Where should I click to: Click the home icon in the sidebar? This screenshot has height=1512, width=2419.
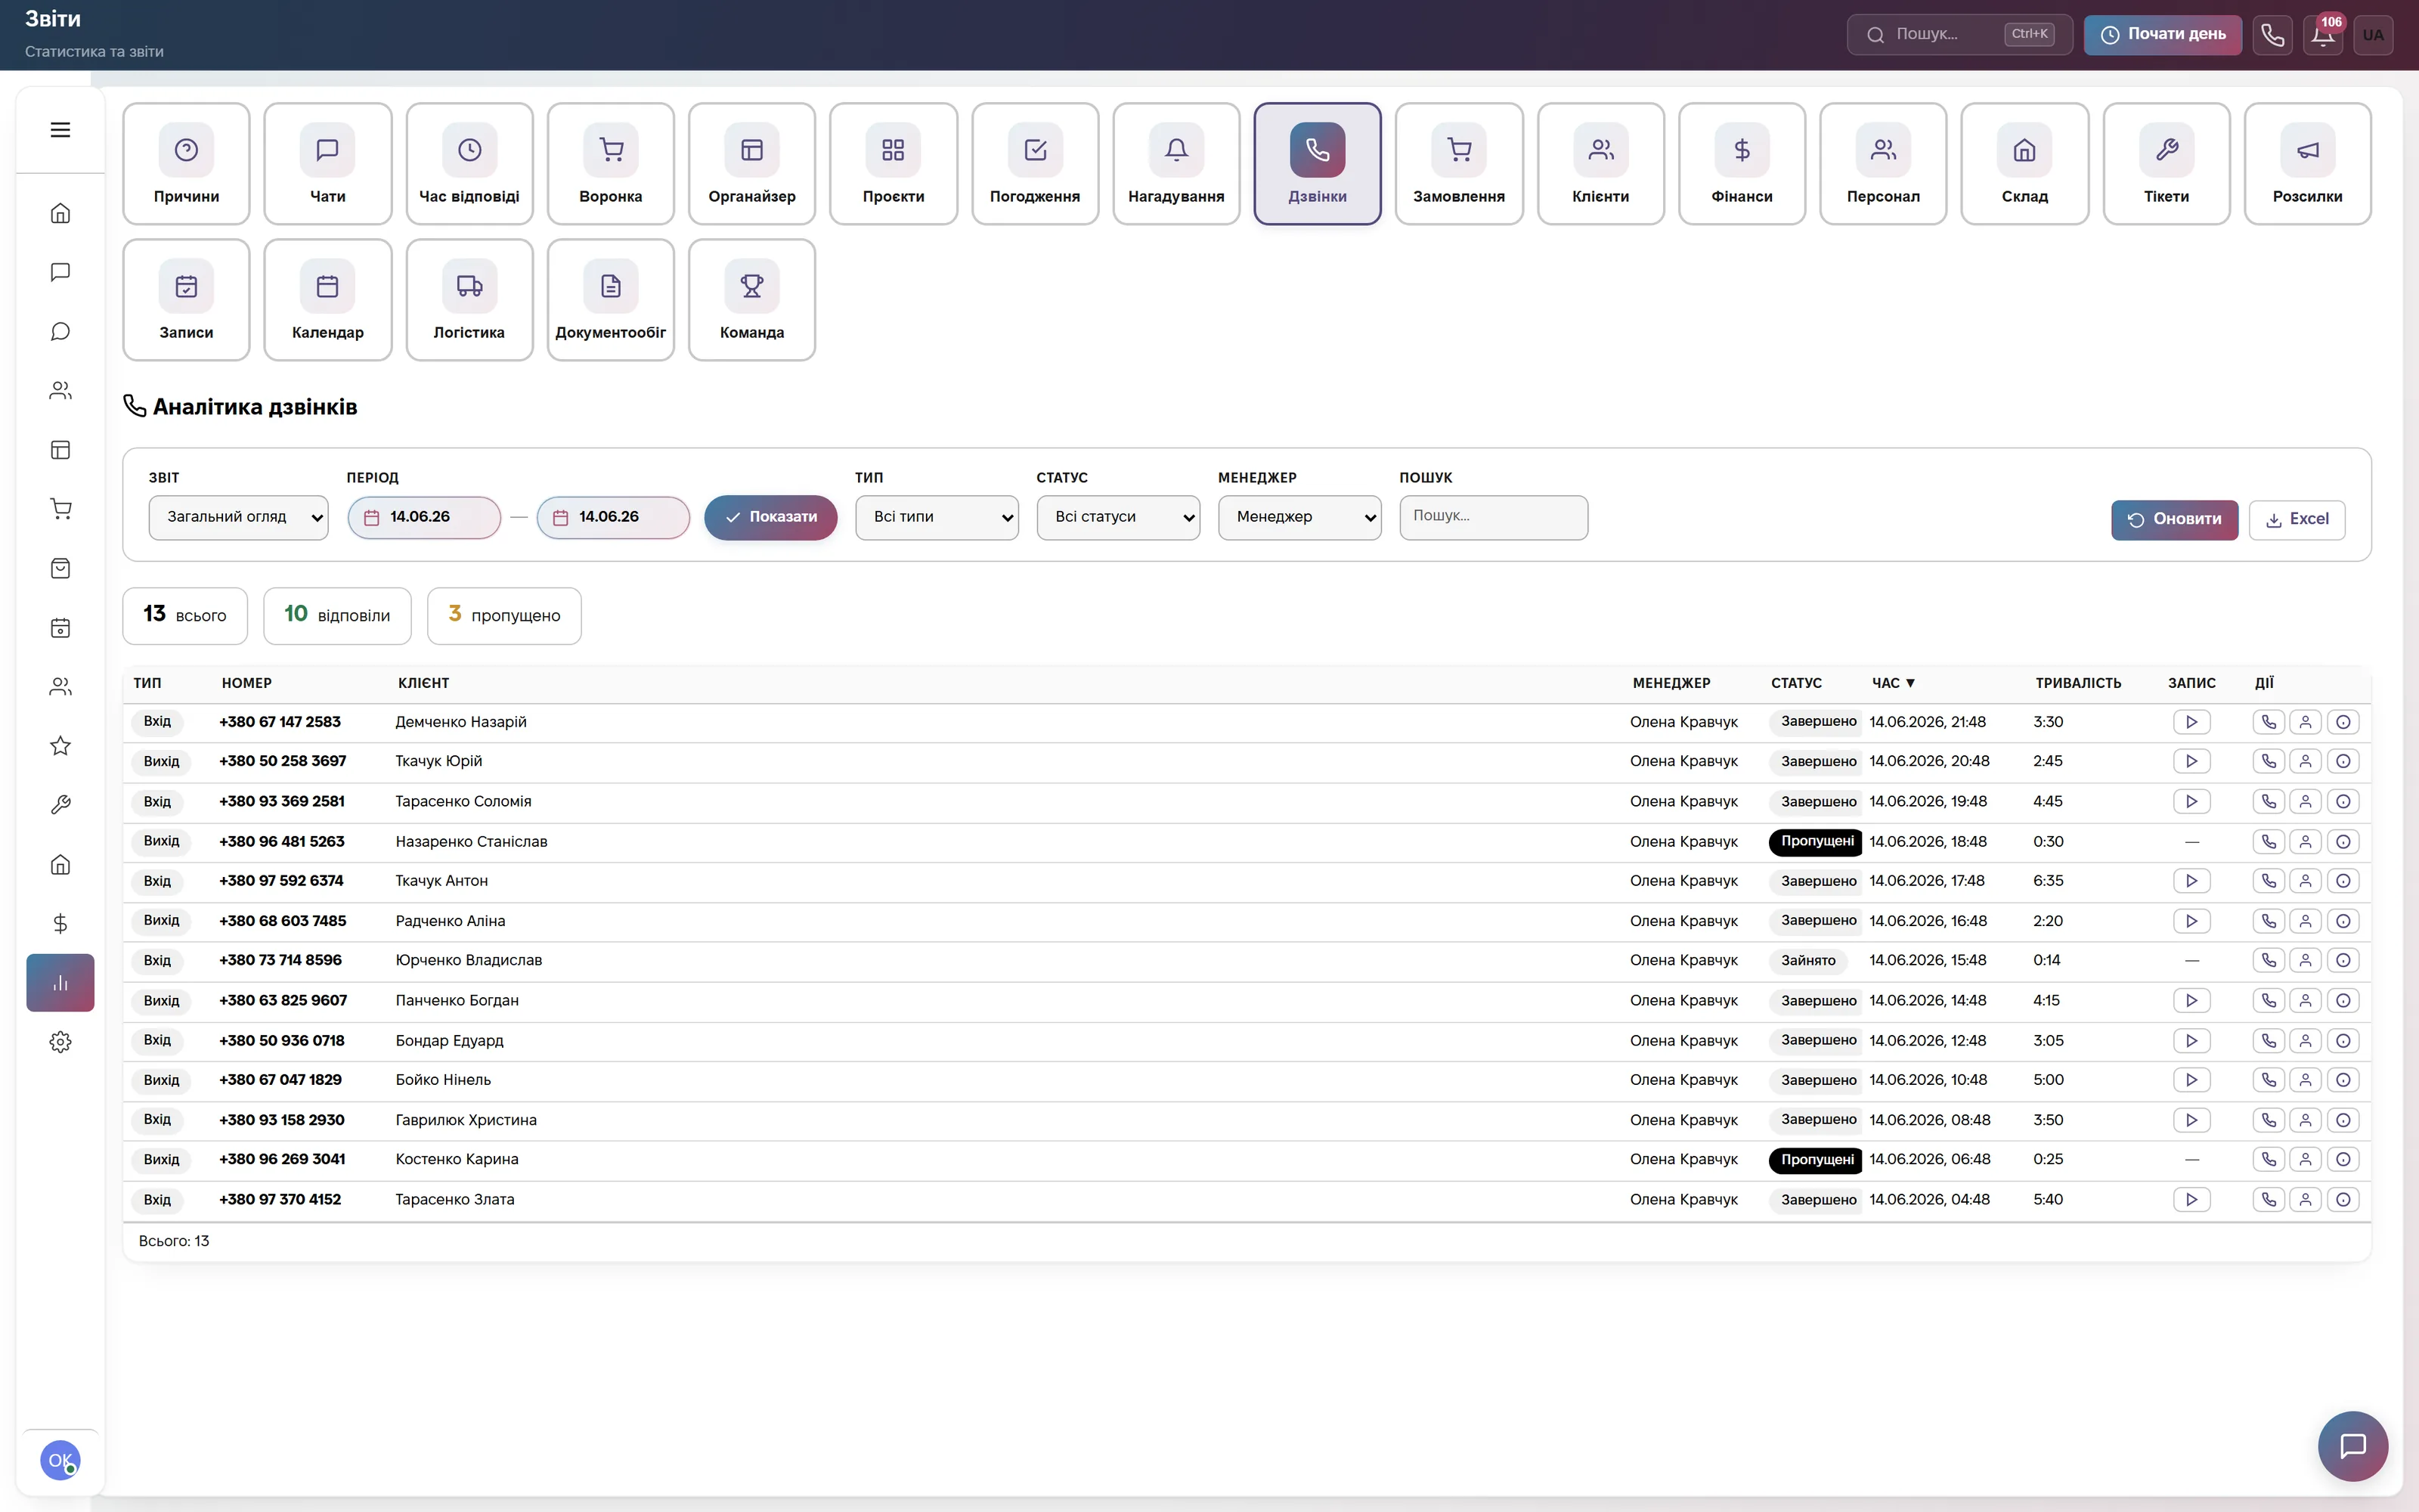(x=60, y=213)
